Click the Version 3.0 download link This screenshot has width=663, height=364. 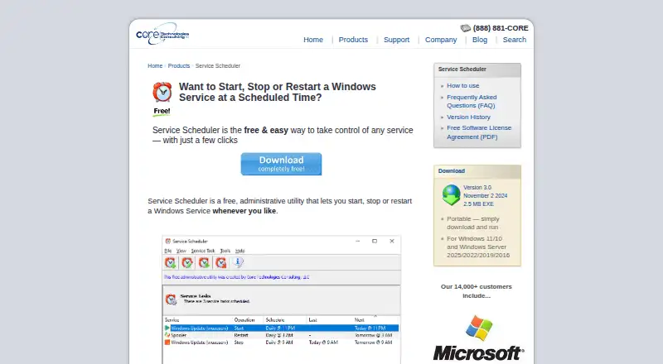point(477,188)
